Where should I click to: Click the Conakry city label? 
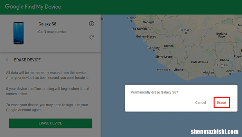153,48
